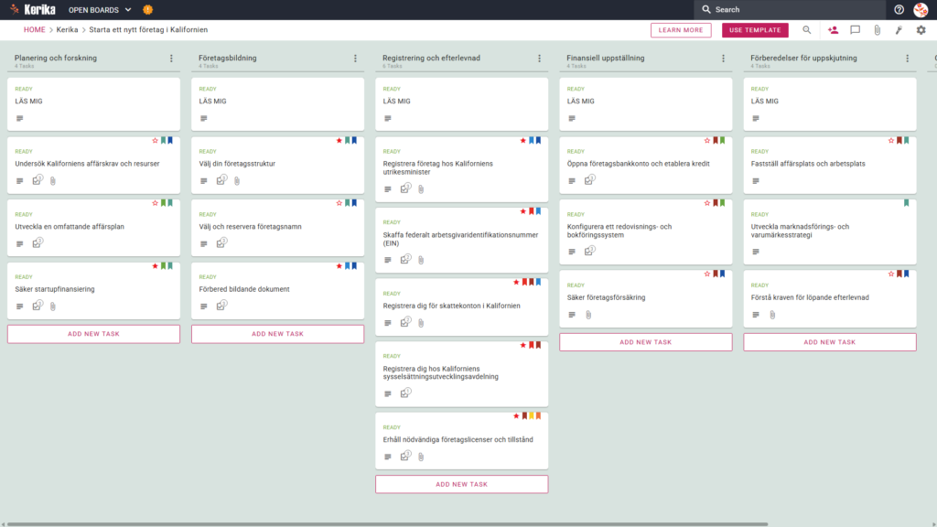Toggle star on Säker företagsförsäkring card

tap(707, 274)
